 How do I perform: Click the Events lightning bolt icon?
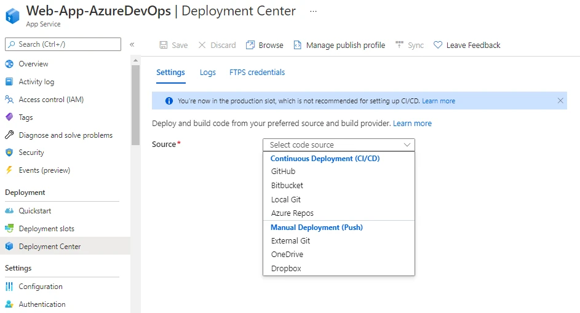(9, 170)
